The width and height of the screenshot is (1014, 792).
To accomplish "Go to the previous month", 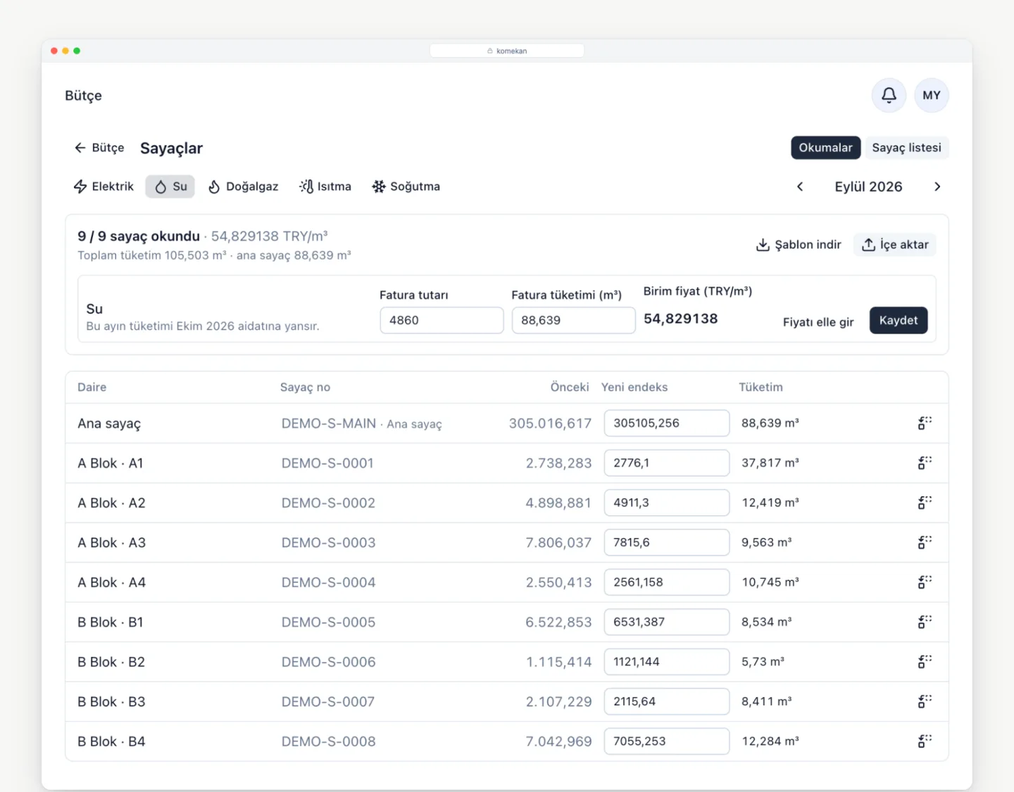I will point(800,187).
